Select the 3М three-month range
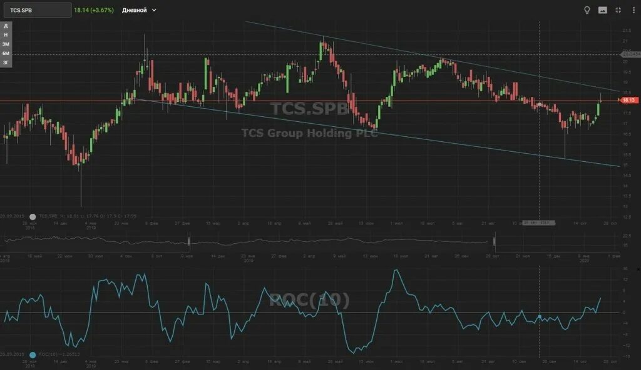The height and width of the screenshot is (370, 641). click(x=6, y=44)
